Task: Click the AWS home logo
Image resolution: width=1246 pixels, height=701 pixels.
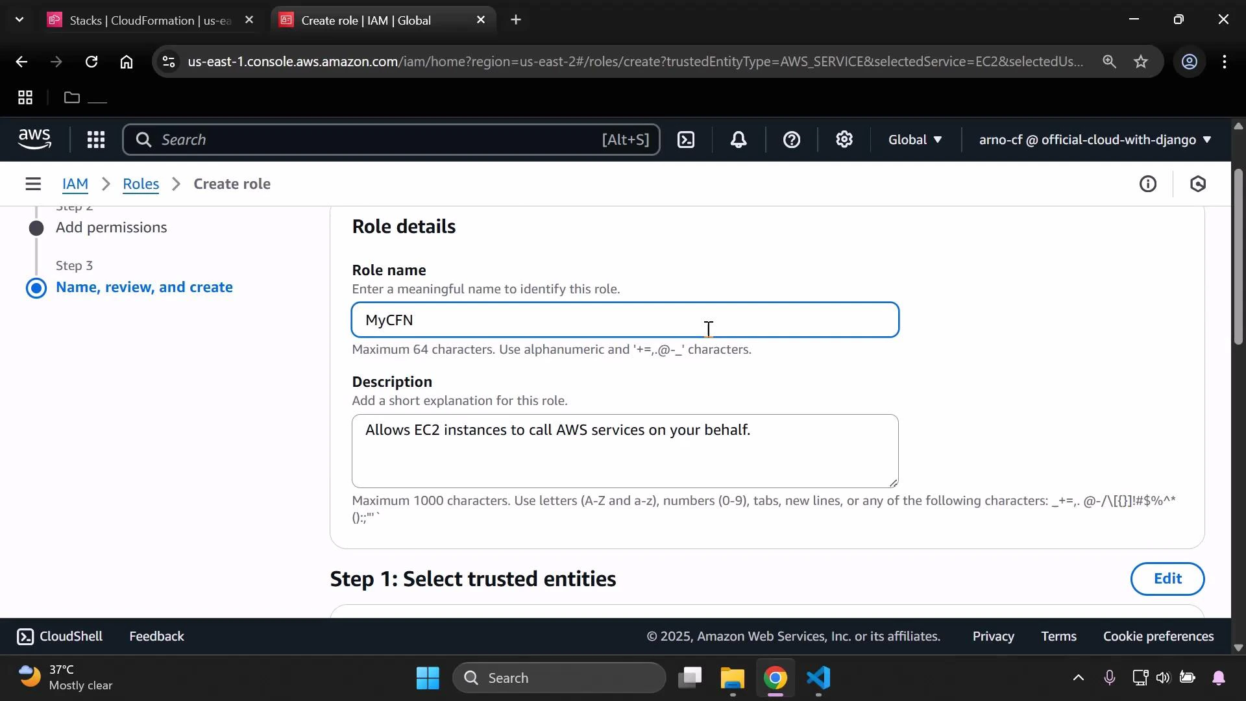Action: [x=34, y=139]
